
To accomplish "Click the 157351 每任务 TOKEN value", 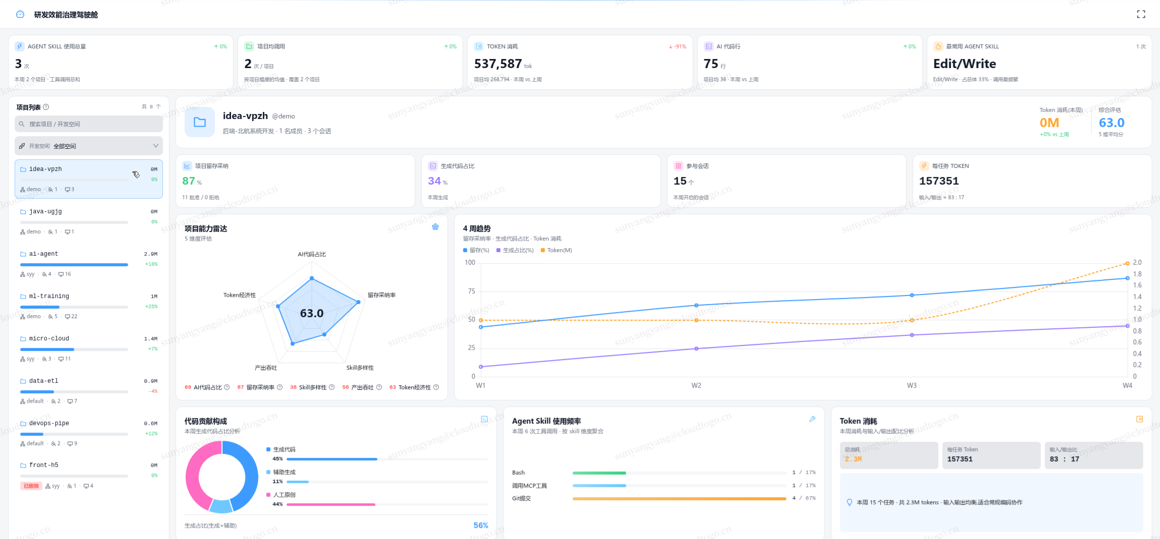I will 939,181.
